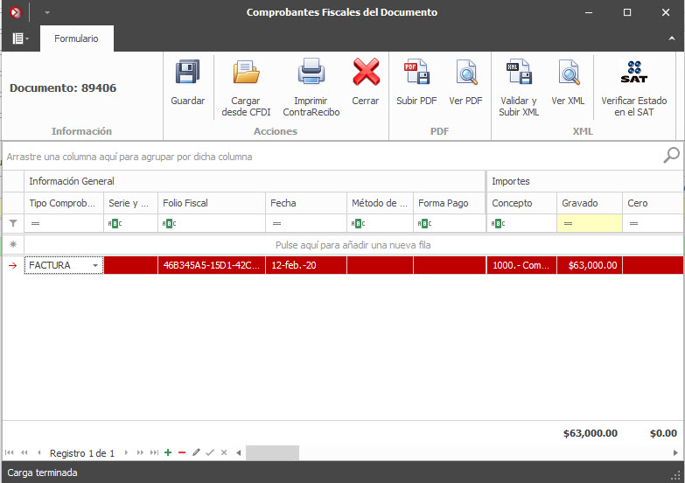Open the application menu button beside Formulario
The height and width of the screenshot is (483, 685).
(x=20, y=39)
